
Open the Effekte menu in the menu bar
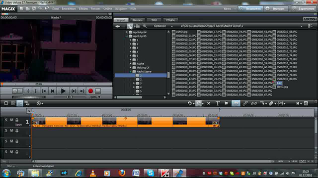coord(83,9)
